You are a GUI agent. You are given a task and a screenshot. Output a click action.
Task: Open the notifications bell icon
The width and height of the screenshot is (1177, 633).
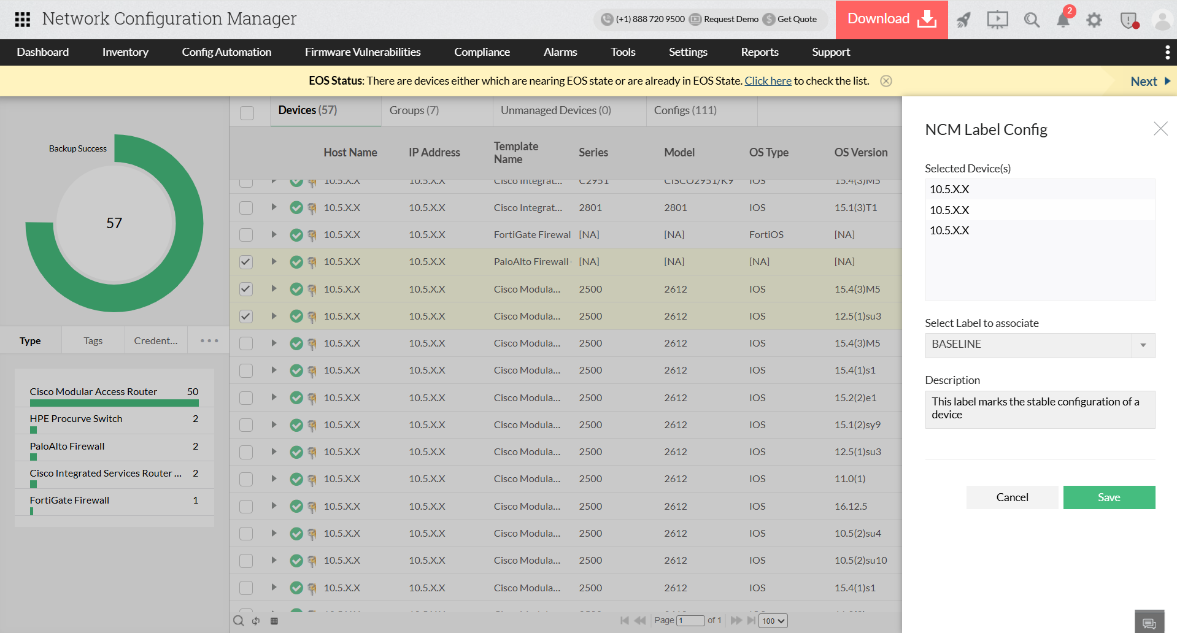point(1063,20)
